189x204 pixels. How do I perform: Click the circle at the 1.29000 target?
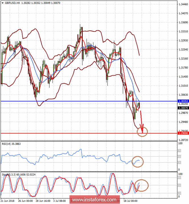[x=142, y=131]
